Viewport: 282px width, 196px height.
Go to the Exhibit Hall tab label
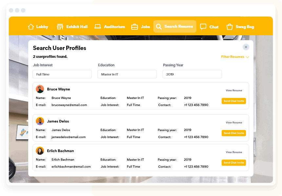tap(77, 27)
